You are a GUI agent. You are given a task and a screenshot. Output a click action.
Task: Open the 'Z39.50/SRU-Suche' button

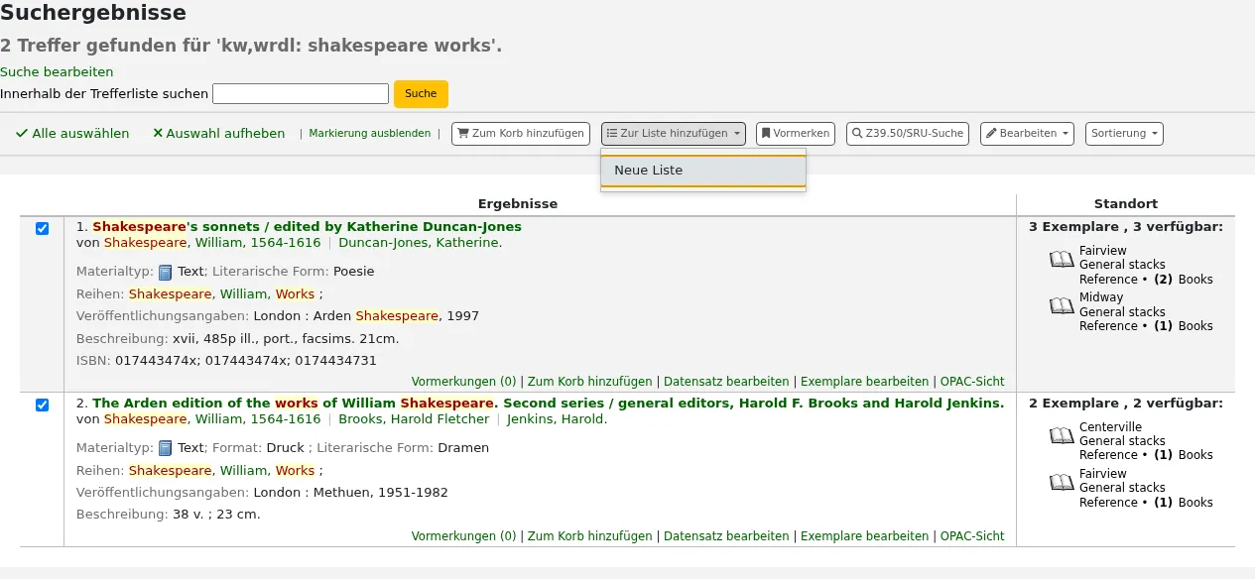click(908, 134)
